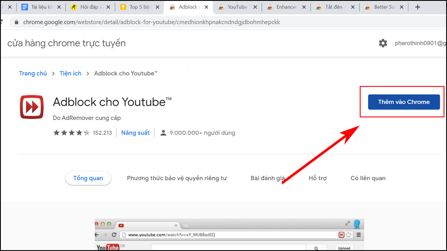The height and width of the screenshot is (251, 447).
Task: Click the Thêm vào Chrome button
Action: click(x=404, y=102)
